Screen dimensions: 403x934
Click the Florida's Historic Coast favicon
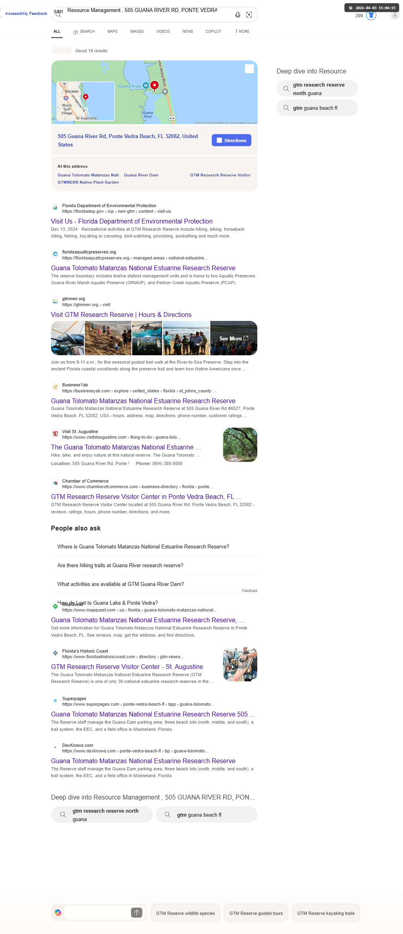(55, 653)
